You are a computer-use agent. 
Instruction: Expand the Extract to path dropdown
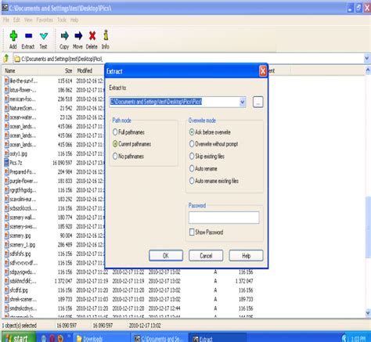point(243,102)
